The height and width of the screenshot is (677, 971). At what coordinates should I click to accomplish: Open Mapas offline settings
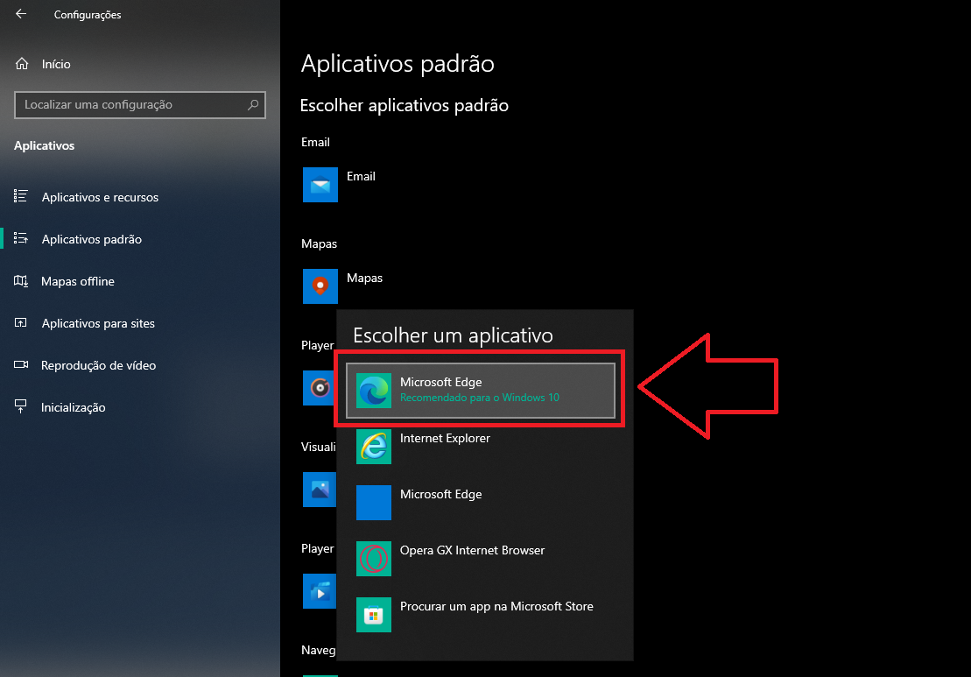77,281
